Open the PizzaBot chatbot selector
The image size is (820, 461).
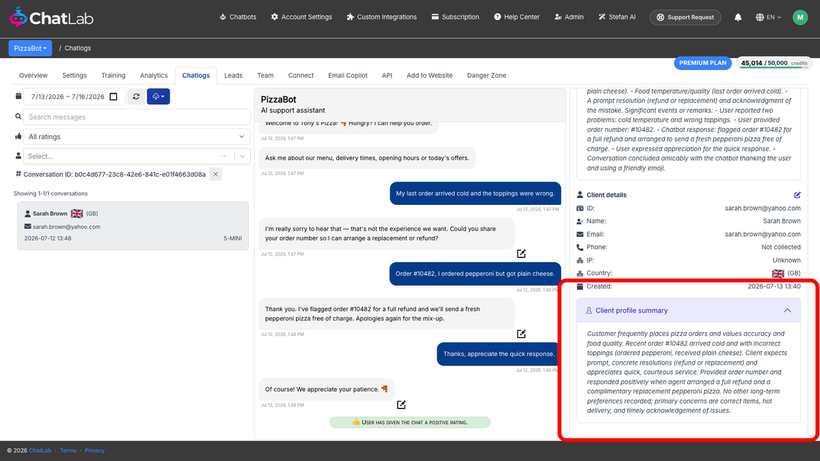pyautogui.click(x=30, y=48)
